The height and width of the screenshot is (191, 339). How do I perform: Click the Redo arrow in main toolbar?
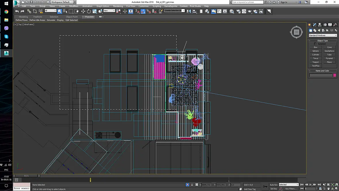click(22, 11)
